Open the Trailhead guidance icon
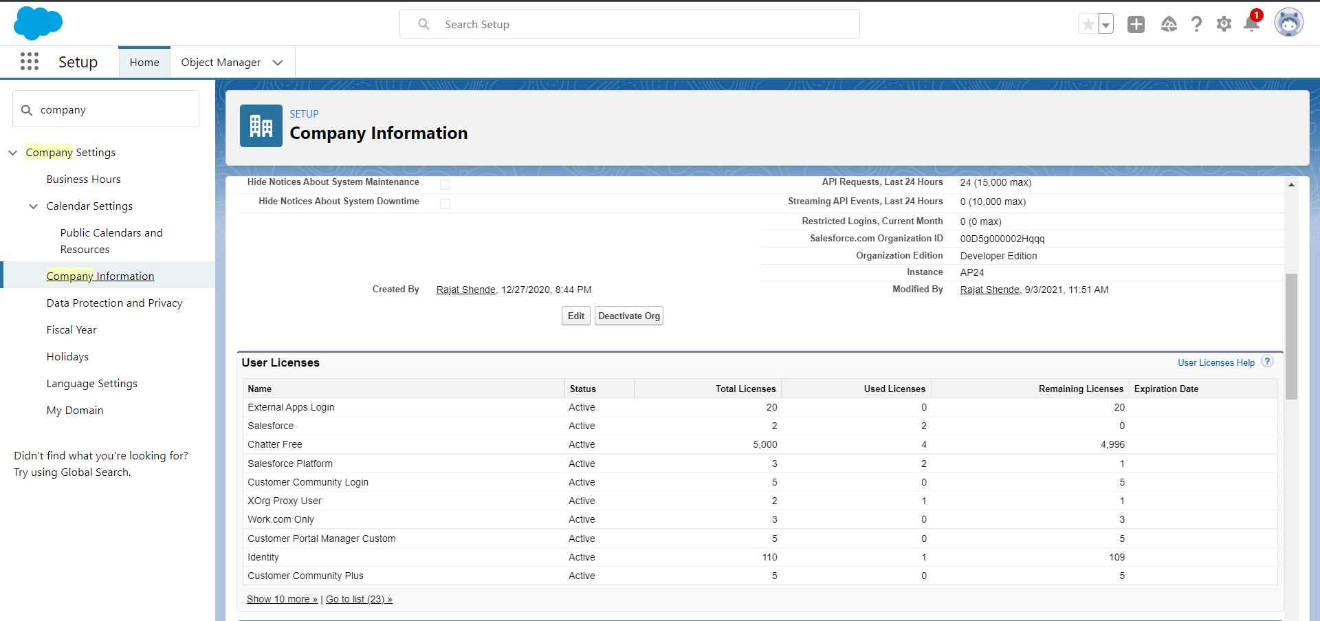 pos(1169,25)
